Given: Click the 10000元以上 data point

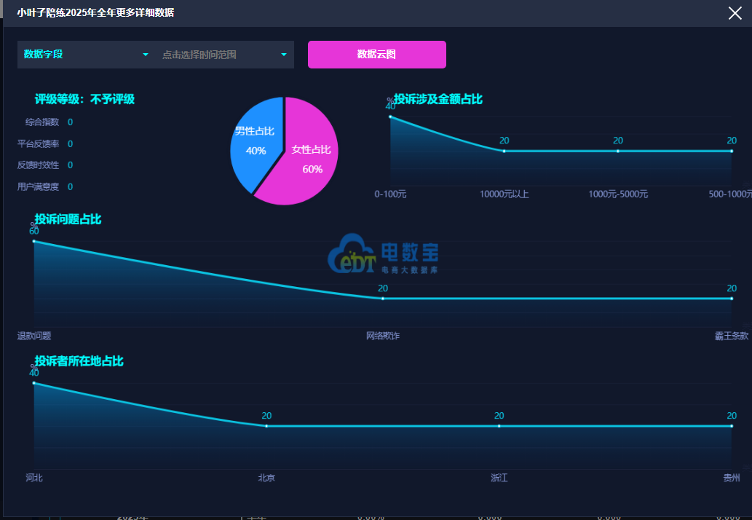Looking at the screenshot, I should 504,151.
